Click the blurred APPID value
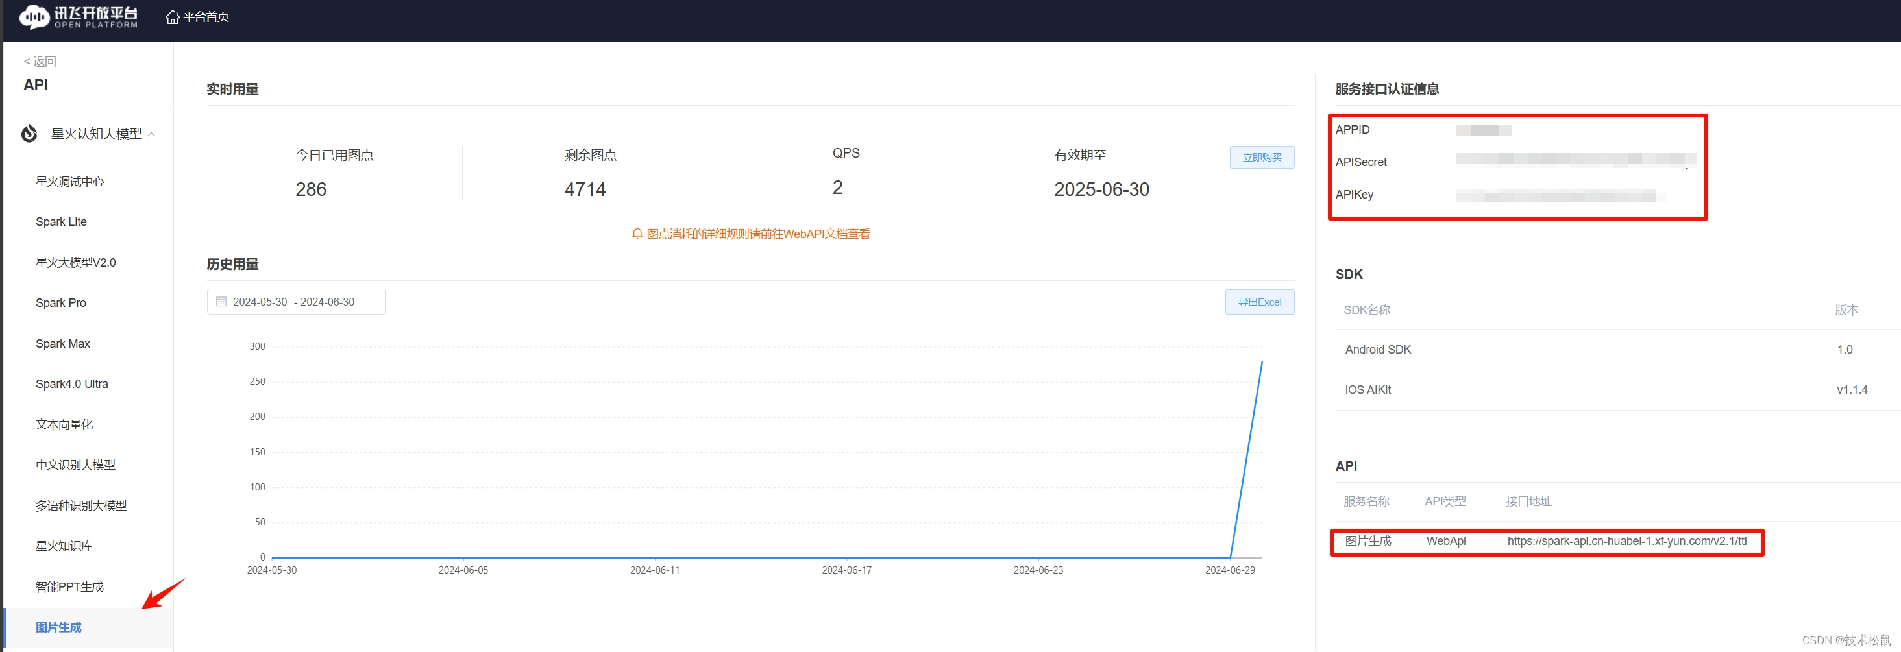The width and height of the screenshot is (1901, 652). click(x=1483, y=130)
